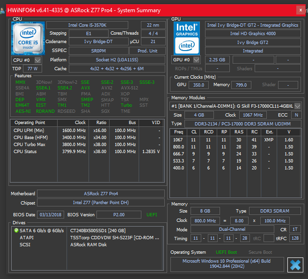Select the 1067 XMP timing row
This screenshot has width=308, height=279.
[x=235, y=140]
